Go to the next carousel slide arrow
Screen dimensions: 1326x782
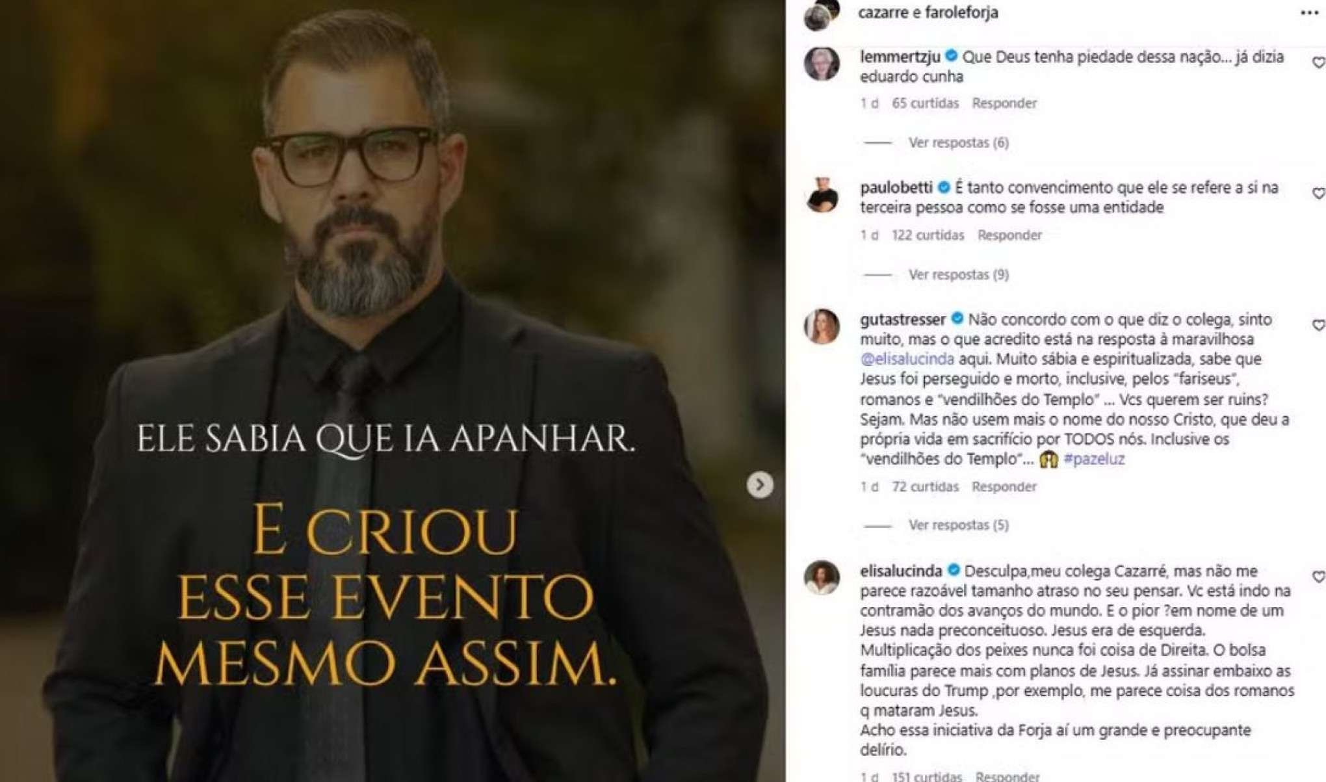pos(760,484)
